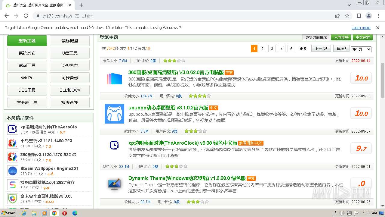This screenshot has width=385, height=217.
Task: Dismiss the Chrome update notification bar
Action: pyautogui.click(x=378, y=27)
